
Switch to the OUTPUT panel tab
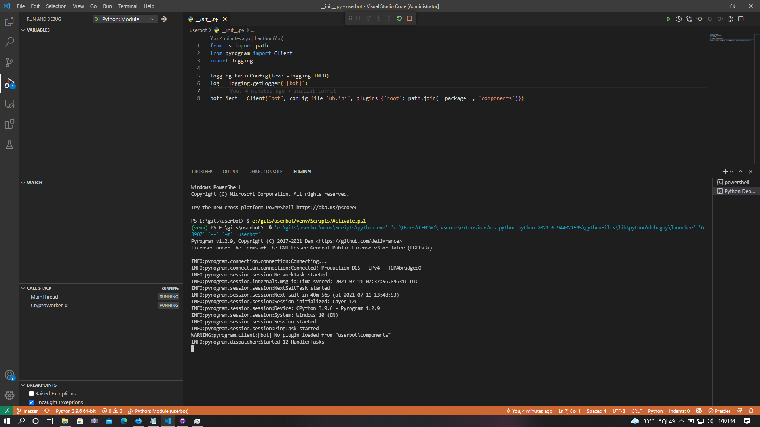pos(231,172)
